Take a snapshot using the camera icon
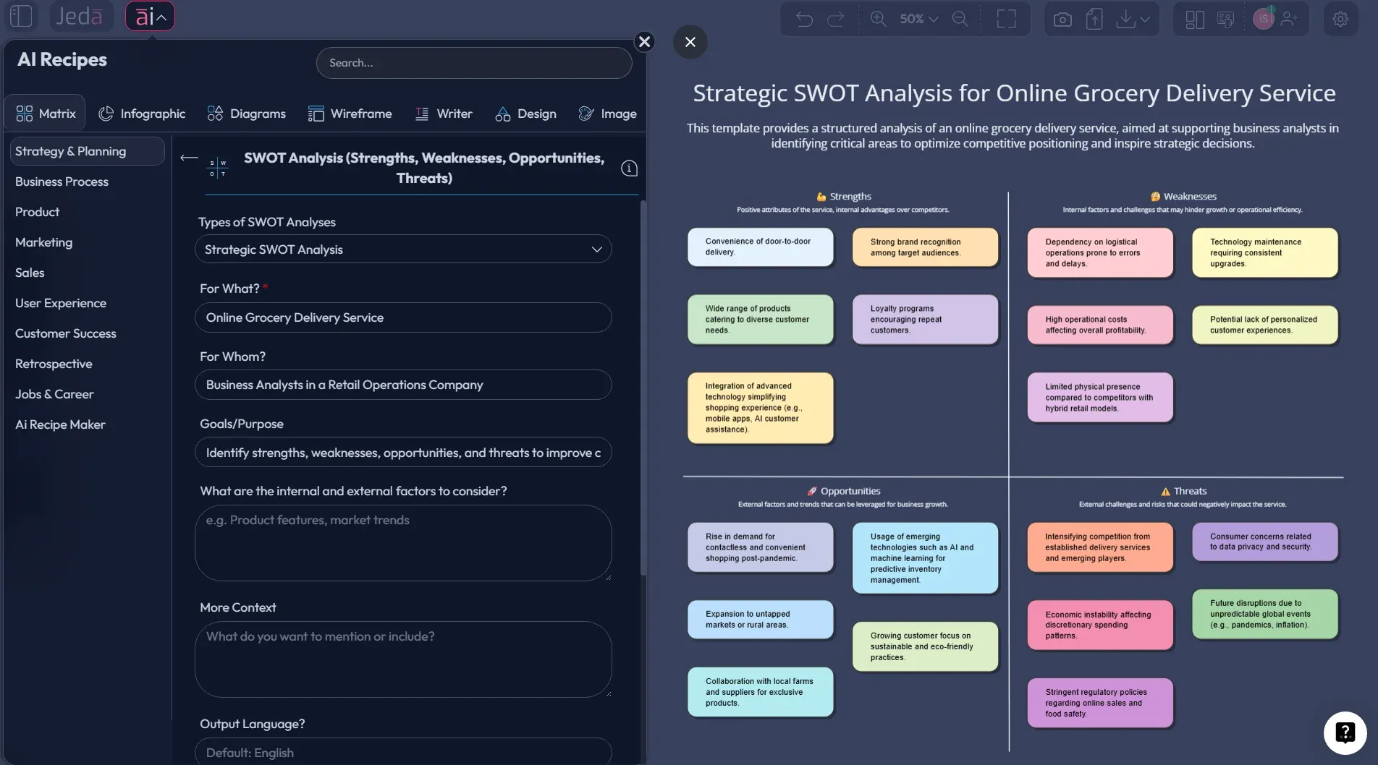This screenshot has height=765, width=1378. [1062, 19]
